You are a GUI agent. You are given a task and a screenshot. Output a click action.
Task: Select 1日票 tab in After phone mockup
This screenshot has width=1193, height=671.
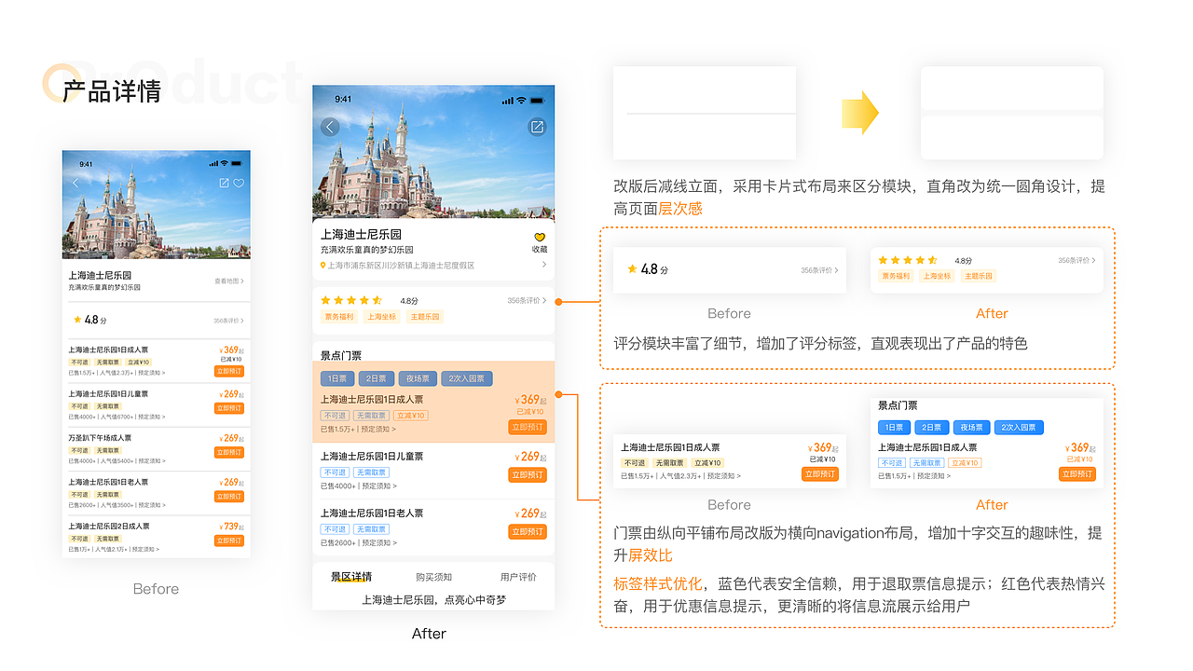(337, 379)
